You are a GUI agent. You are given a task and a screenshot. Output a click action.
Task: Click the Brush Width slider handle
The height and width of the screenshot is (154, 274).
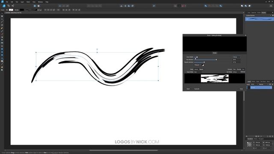coord(197,57)
